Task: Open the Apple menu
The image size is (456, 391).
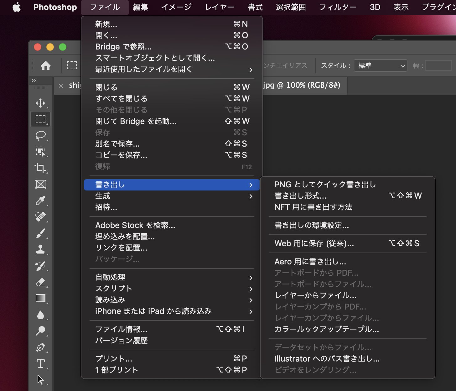Action: click(x=16, y=7)
